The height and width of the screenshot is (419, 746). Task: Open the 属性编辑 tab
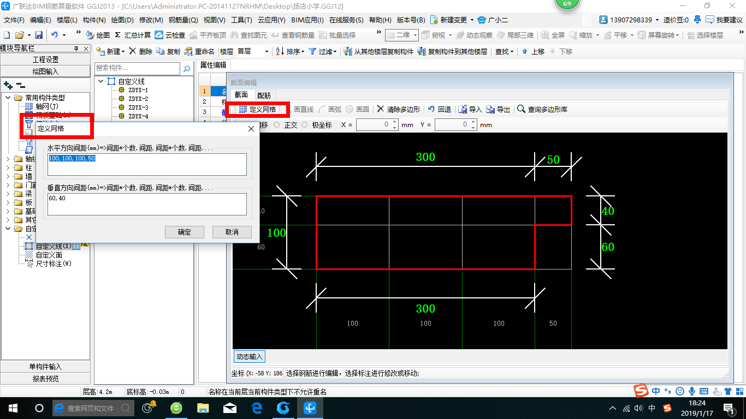click(x=213, y=64)
